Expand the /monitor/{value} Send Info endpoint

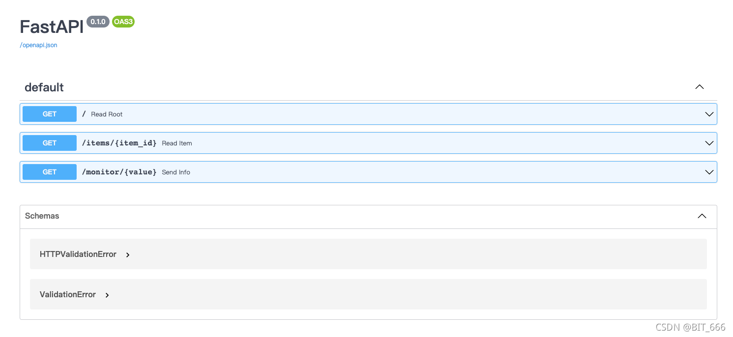(709, 171)
